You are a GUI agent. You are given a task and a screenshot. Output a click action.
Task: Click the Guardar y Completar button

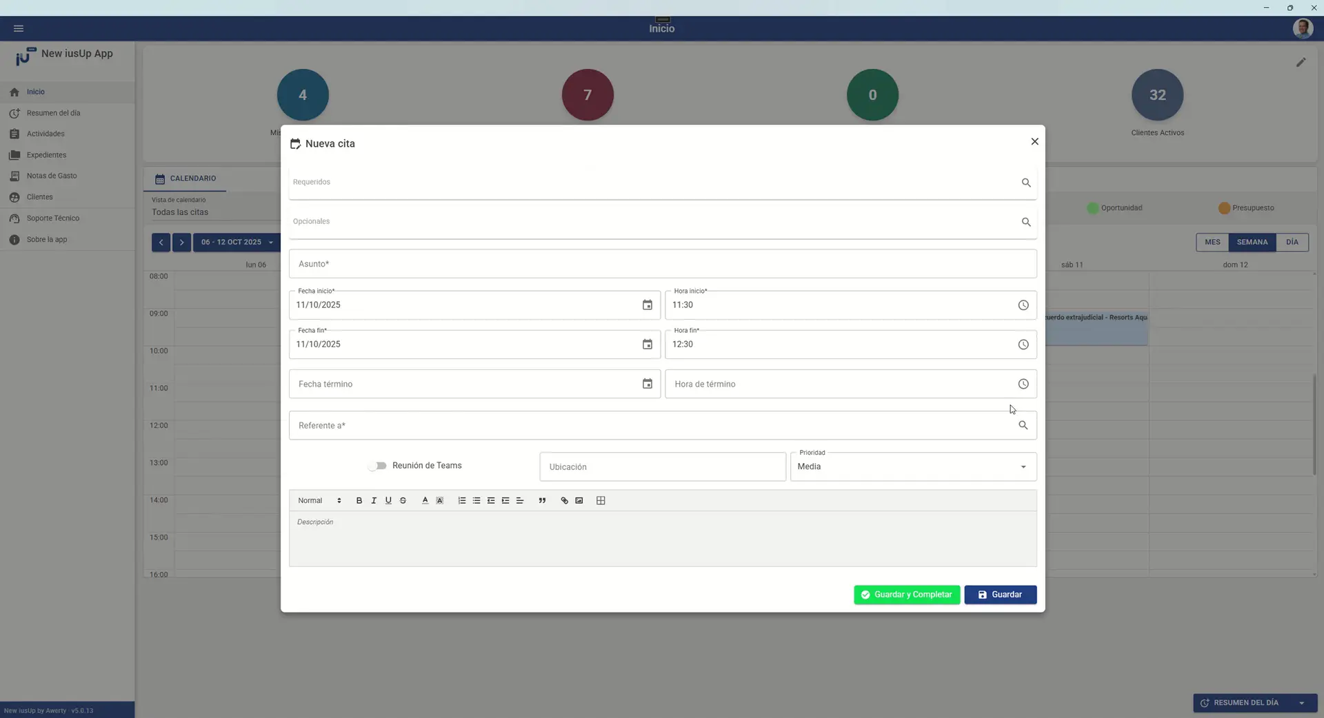click(x=906, y=595)
